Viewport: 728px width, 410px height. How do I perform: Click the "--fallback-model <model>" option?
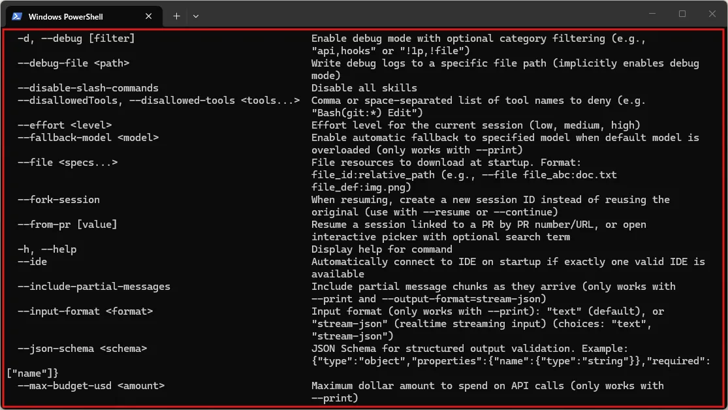coord(88,138)
